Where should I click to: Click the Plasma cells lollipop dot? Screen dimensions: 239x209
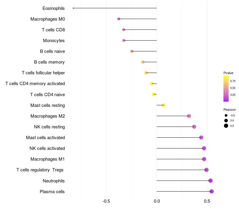(212, 191)
